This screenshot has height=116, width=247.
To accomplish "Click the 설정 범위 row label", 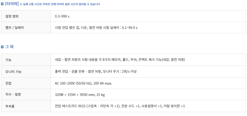I will (x=12, y=16).
